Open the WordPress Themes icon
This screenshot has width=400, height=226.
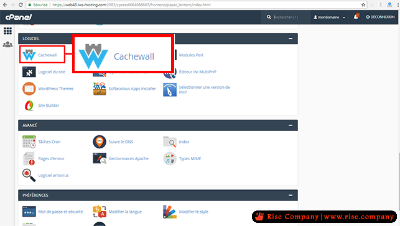[x=29, y=89]
